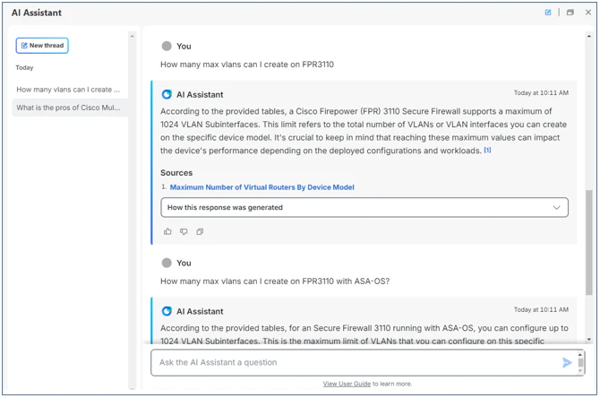Viewport: 600px width, 398px height.
Task: Click first 'Today at 10:11 AM' timestamp
Action: pos(541,92)
